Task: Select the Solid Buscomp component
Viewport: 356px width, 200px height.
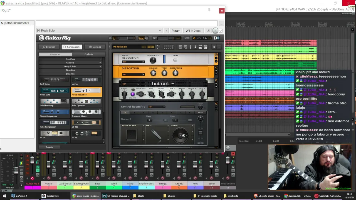Action: (x=55, y=103)
